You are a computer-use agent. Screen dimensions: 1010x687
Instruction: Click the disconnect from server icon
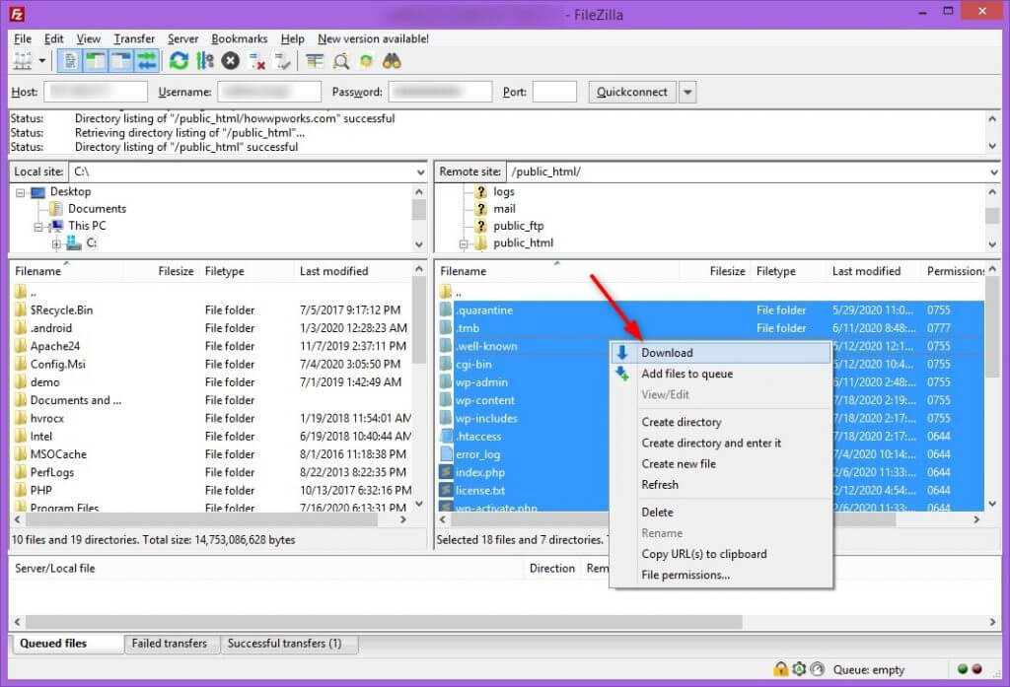pyautogui.click(x=257, y=61)
